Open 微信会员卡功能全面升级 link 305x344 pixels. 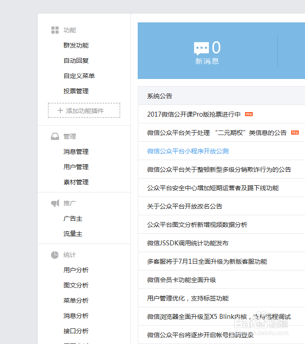coord(182,280)
